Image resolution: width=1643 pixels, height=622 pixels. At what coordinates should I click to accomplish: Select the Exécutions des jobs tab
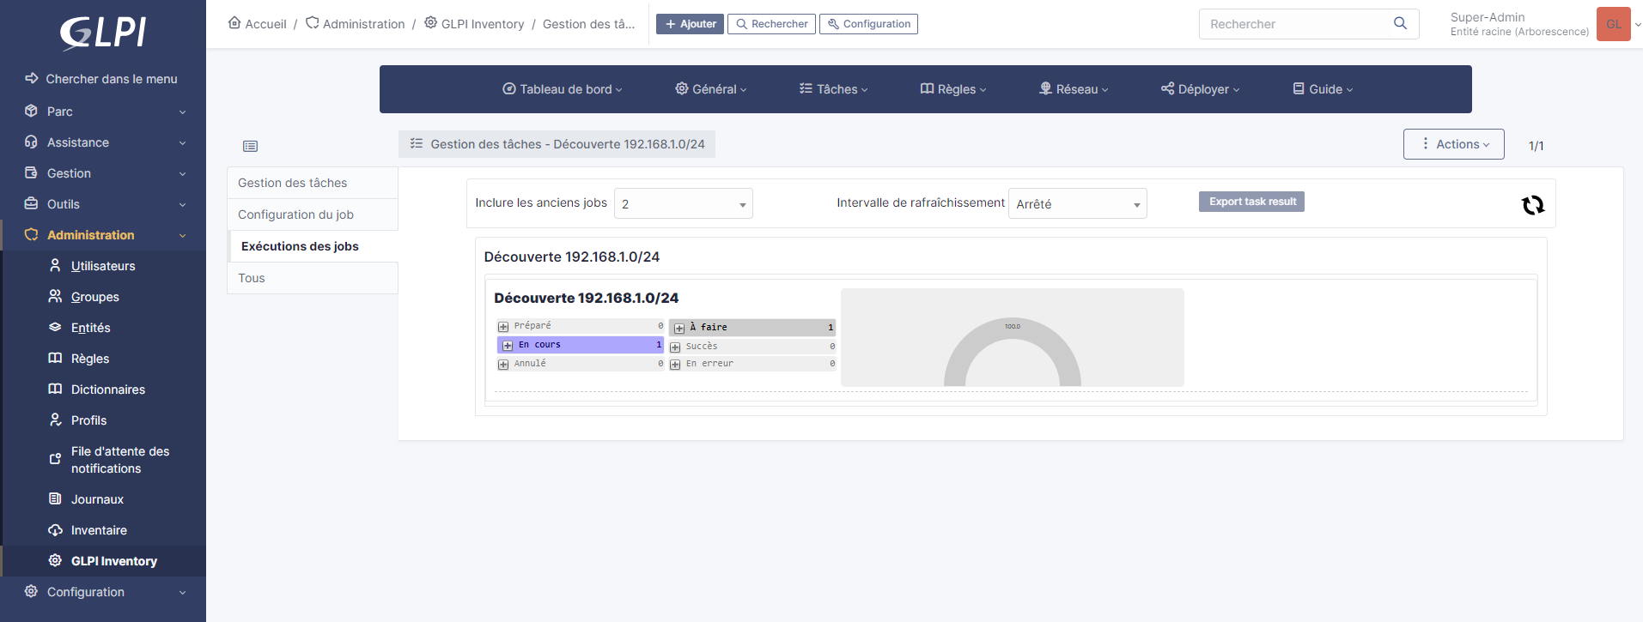coord(314,246)
